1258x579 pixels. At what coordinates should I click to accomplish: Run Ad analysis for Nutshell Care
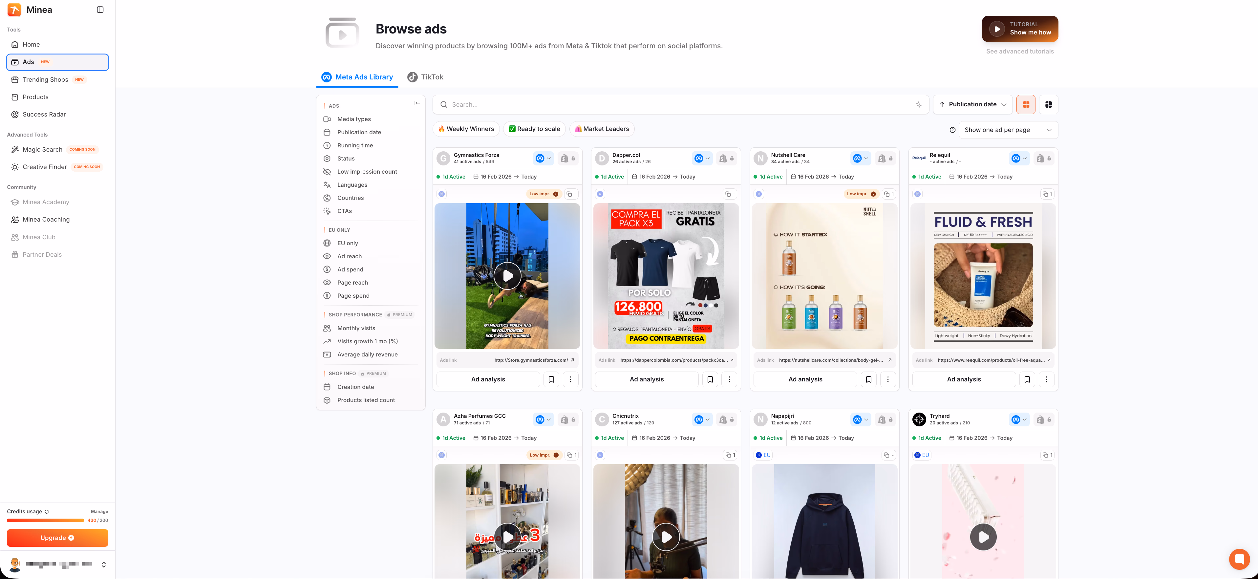(805, 379)
